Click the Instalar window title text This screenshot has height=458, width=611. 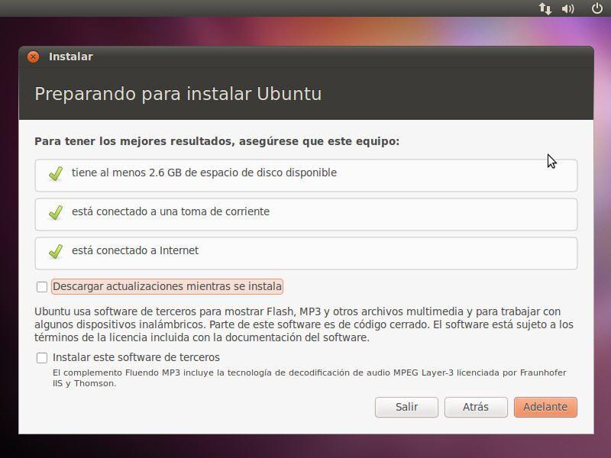71,56
